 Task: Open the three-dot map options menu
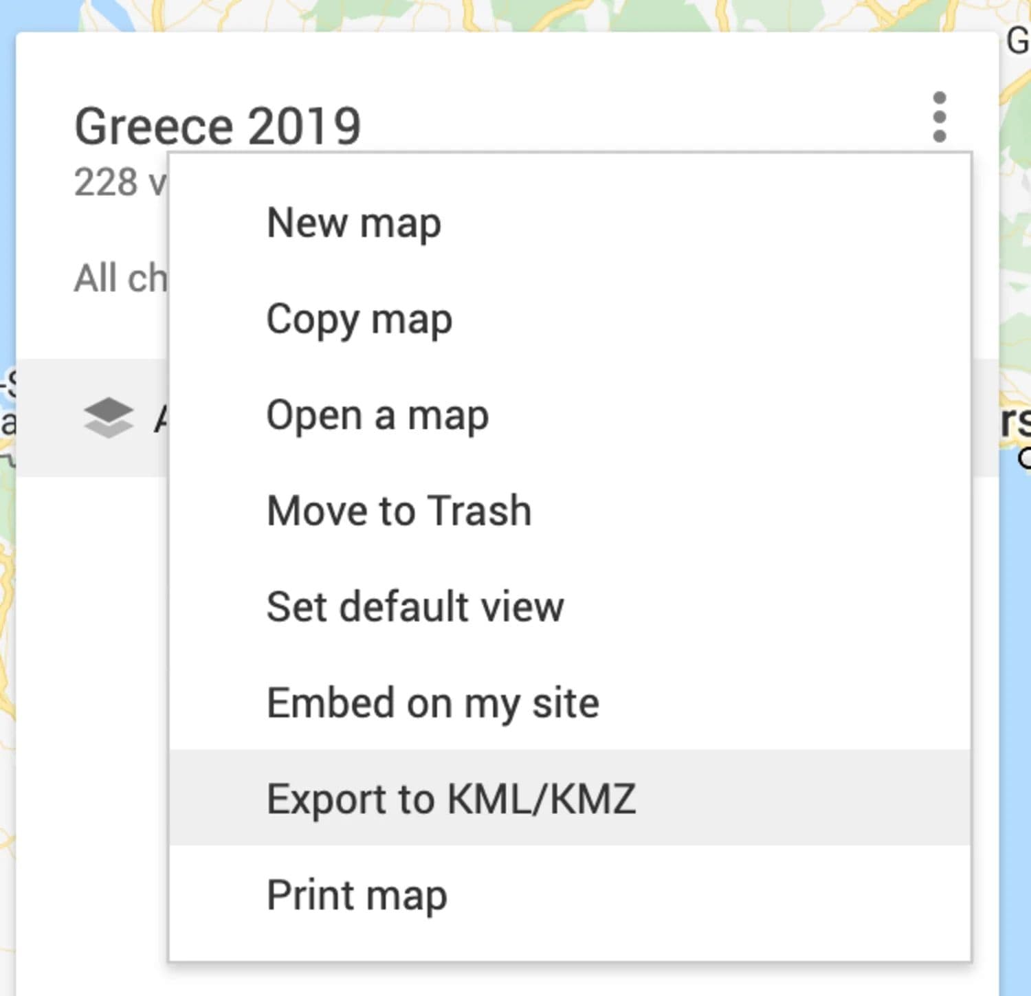940,118
